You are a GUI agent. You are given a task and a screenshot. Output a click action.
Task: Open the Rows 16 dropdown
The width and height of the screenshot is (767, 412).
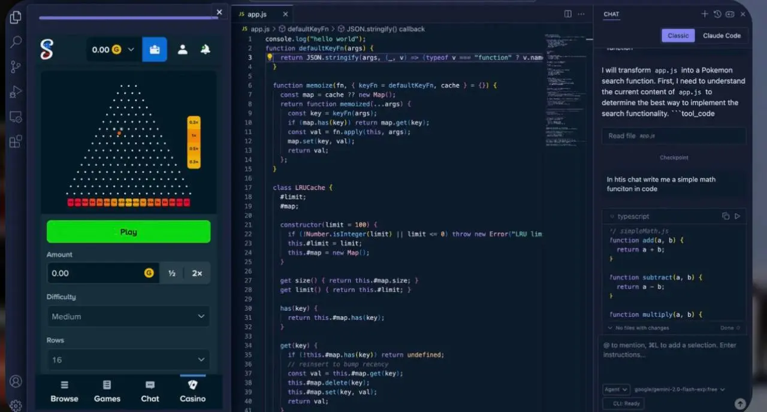tap(128, 359)
